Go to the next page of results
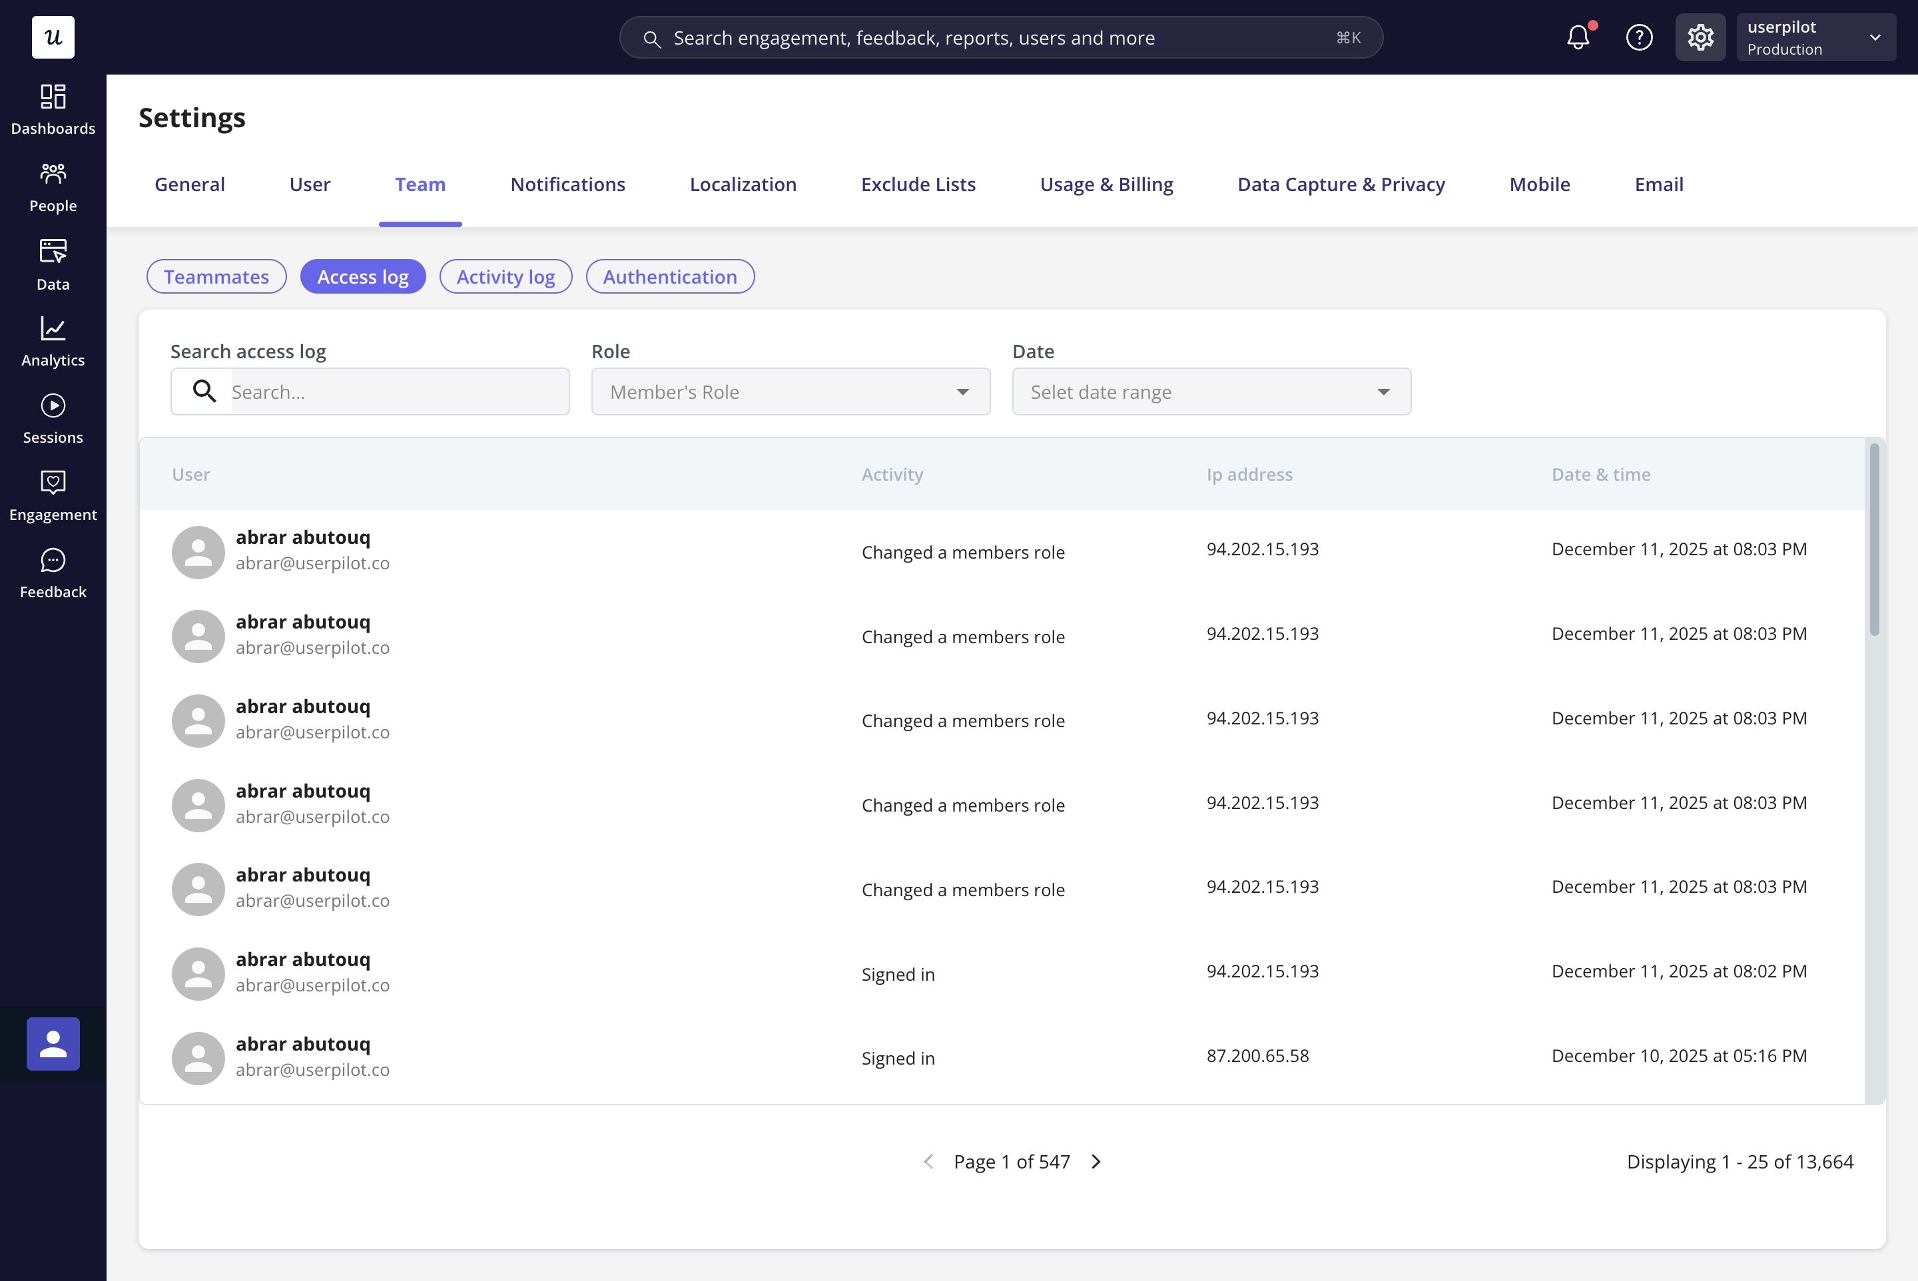Image resolution: width=1918 pixels, height=1281 pixels. [1095, 1161]
